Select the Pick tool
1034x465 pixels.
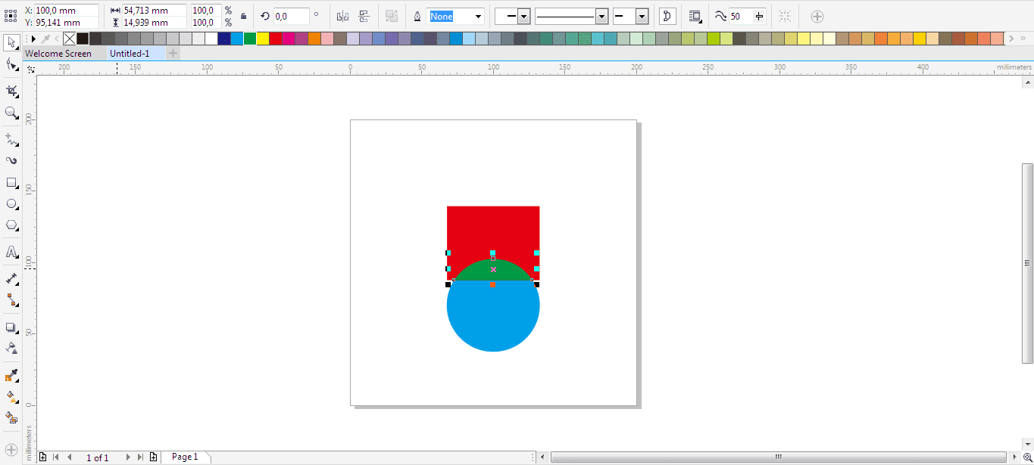(11, 42)
